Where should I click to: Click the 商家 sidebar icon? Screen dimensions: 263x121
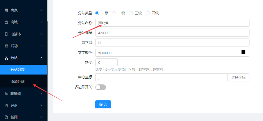pyautogui.click(x=6, y=10)
